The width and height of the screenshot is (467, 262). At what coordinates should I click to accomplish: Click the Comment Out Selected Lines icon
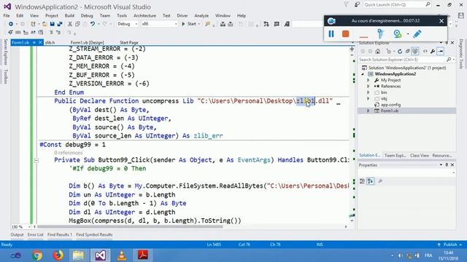[51, 32]
